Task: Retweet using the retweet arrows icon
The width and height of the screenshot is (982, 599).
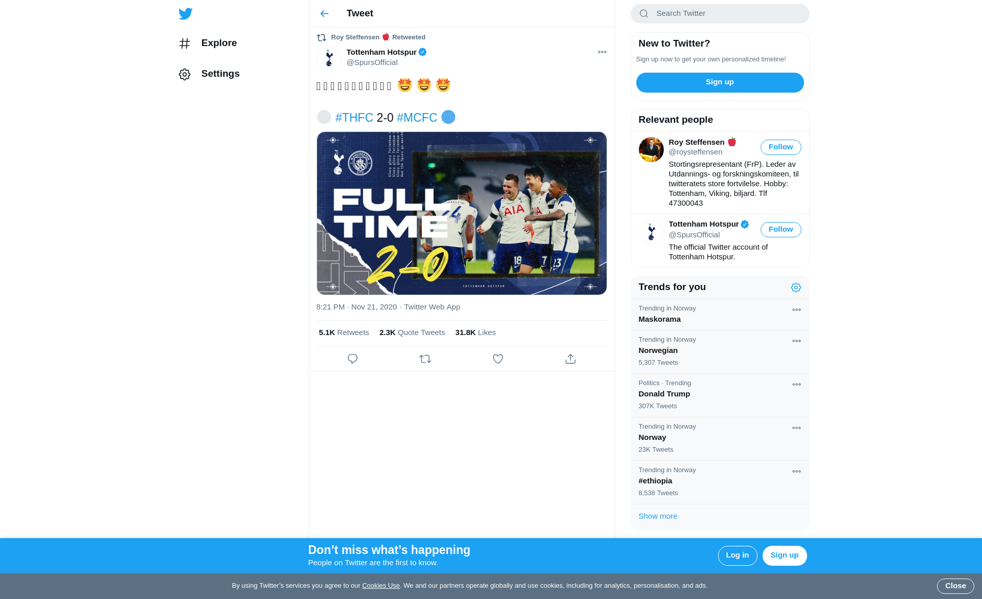Action: pos(425,359)
